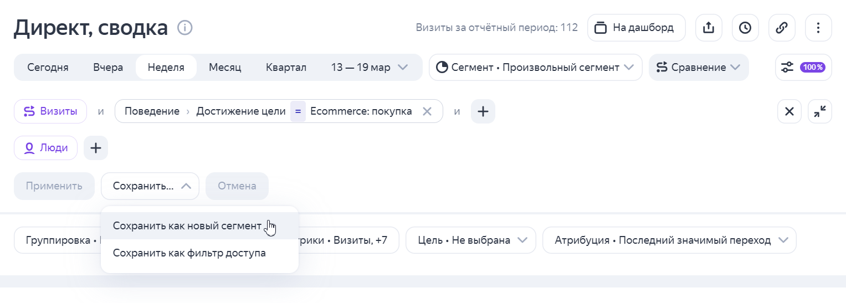Select Сохранить как новый сегмент

click(x=187, y=226)
